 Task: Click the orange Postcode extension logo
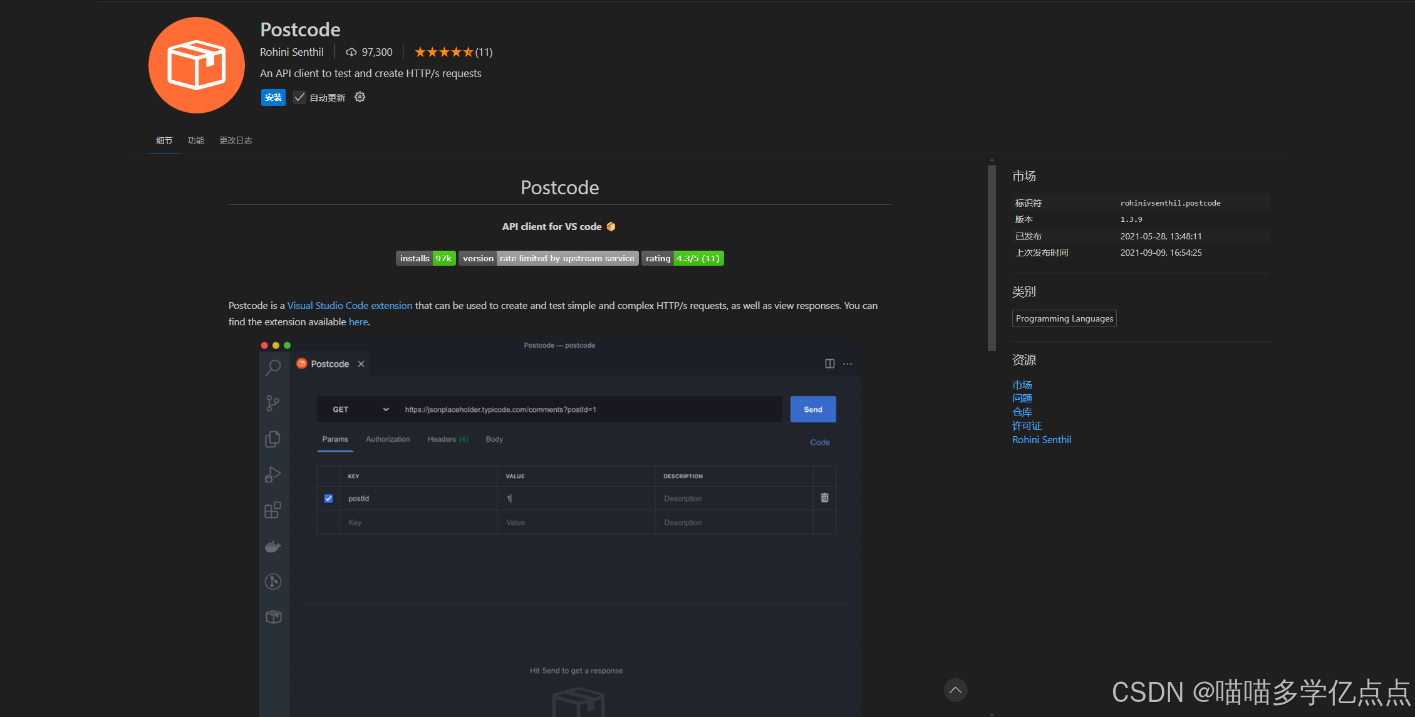(x=197, y=65)
